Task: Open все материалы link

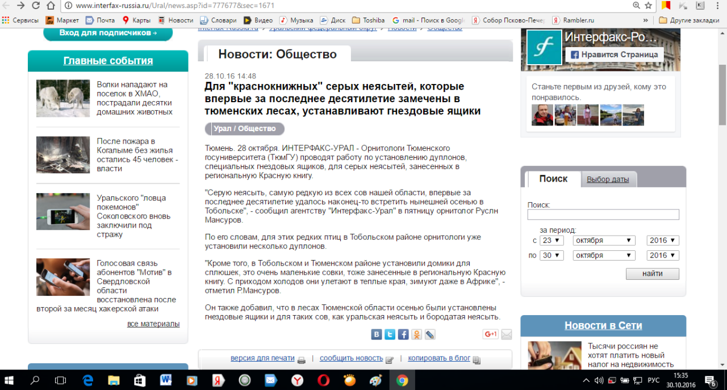Action: [153, 324]
